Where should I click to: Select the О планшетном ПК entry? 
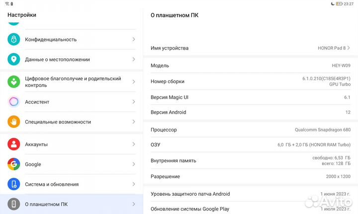(x=72, y=204)
